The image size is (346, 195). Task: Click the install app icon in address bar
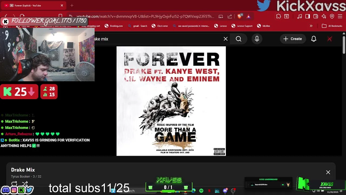[x=221, y=16]
